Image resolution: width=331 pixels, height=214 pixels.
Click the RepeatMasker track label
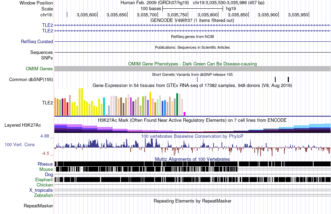(38, 206)
